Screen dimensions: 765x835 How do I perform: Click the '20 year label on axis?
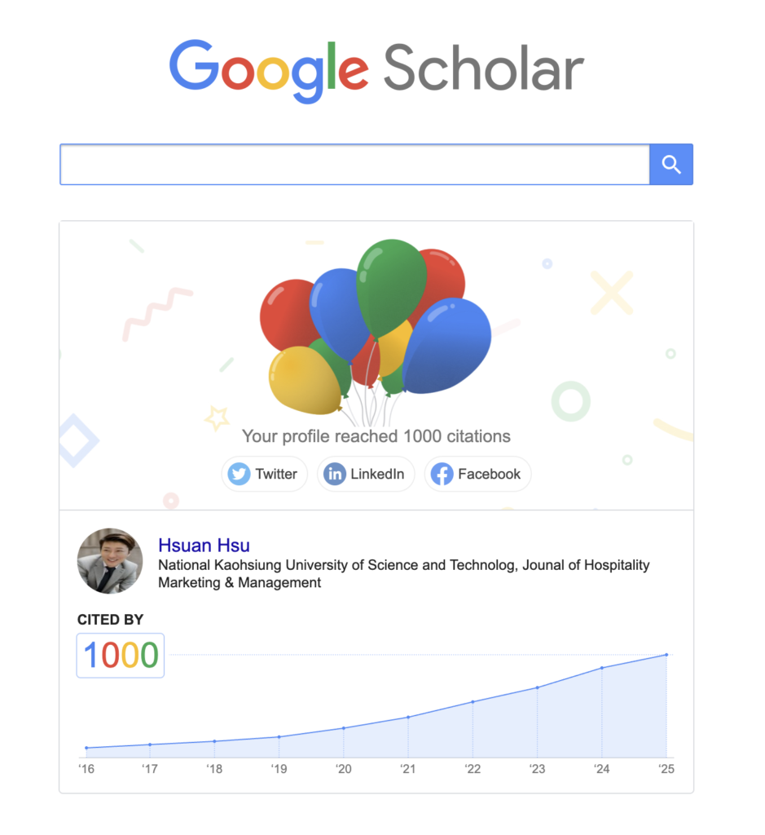click(x=344, y=769)
